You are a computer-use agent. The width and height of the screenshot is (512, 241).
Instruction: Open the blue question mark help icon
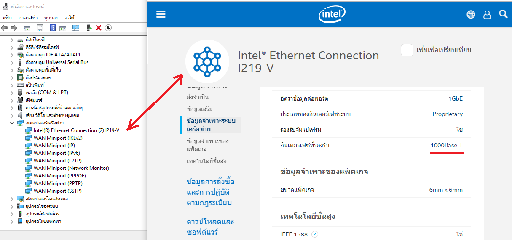coord(53,28)
